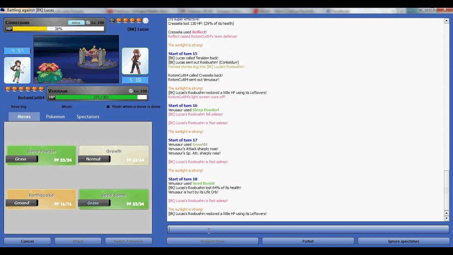Image resolution: width=453 pixels, height=255 pixels.
Task: Click the '[BK] Lucas' opponent name label
Action: pos(138,29)
